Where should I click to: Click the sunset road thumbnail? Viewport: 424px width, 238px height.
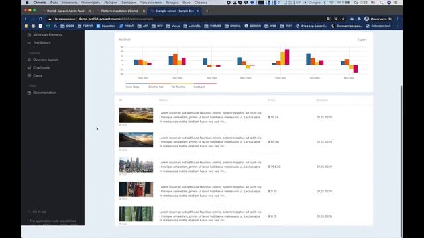136,139
